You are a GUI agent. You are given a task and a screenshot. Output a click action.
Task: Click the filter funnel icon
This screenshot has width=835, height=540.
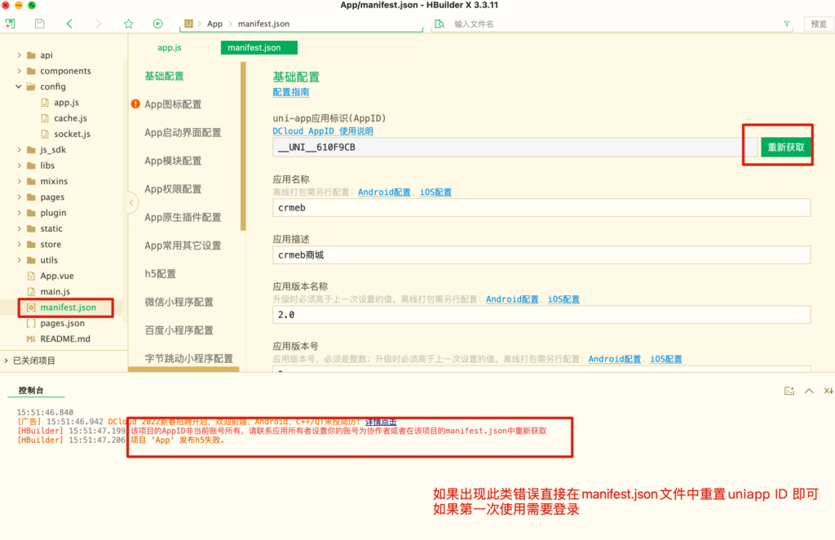click(787, 24)
